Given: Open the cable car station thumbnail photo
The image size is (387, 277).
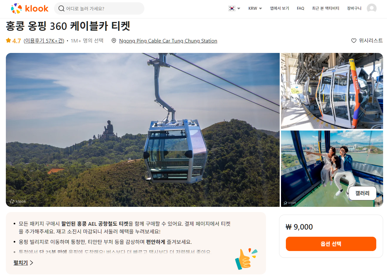Looking at the screenshot, I should (x=332, y=91).
